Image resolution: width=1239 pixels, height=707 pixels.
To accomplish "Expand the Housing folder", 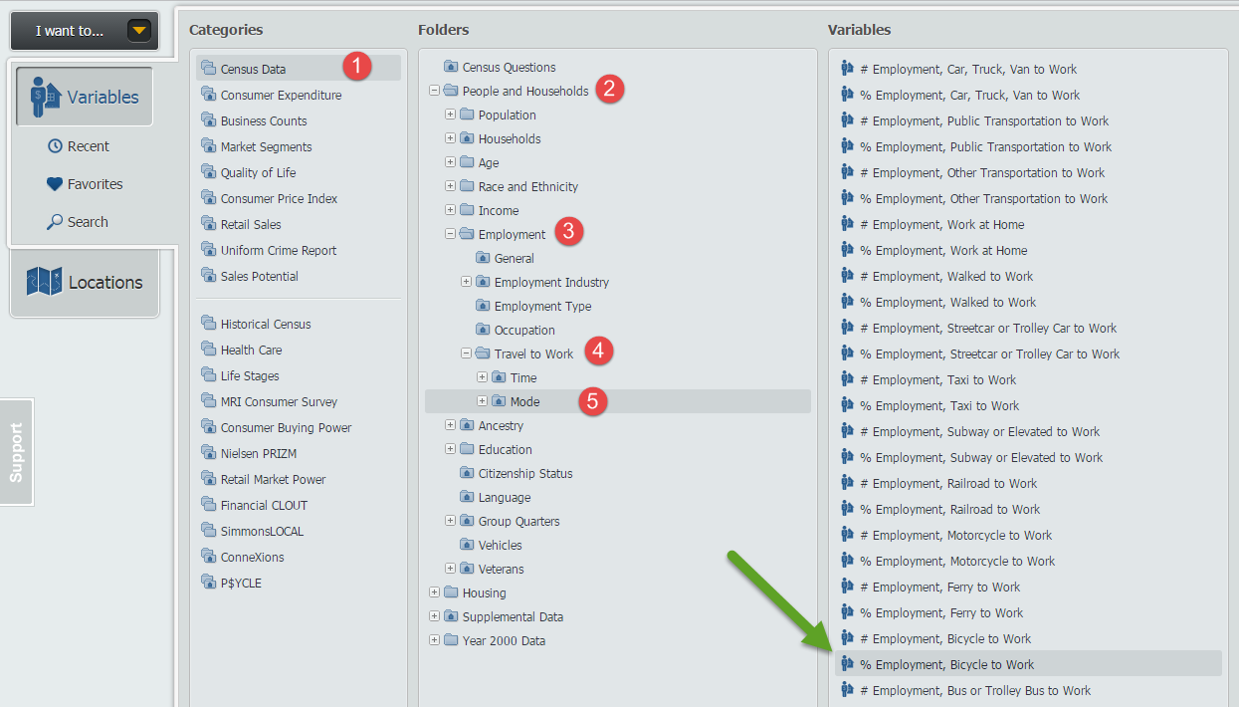I will [x=434, y=592].
